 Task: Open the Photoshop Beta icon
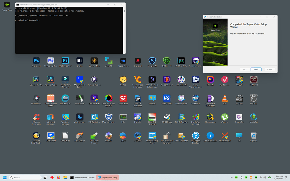(51, 62)
